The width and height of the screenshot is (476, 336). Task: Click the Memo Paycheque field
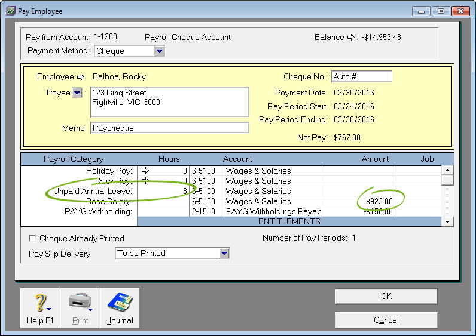169,128
